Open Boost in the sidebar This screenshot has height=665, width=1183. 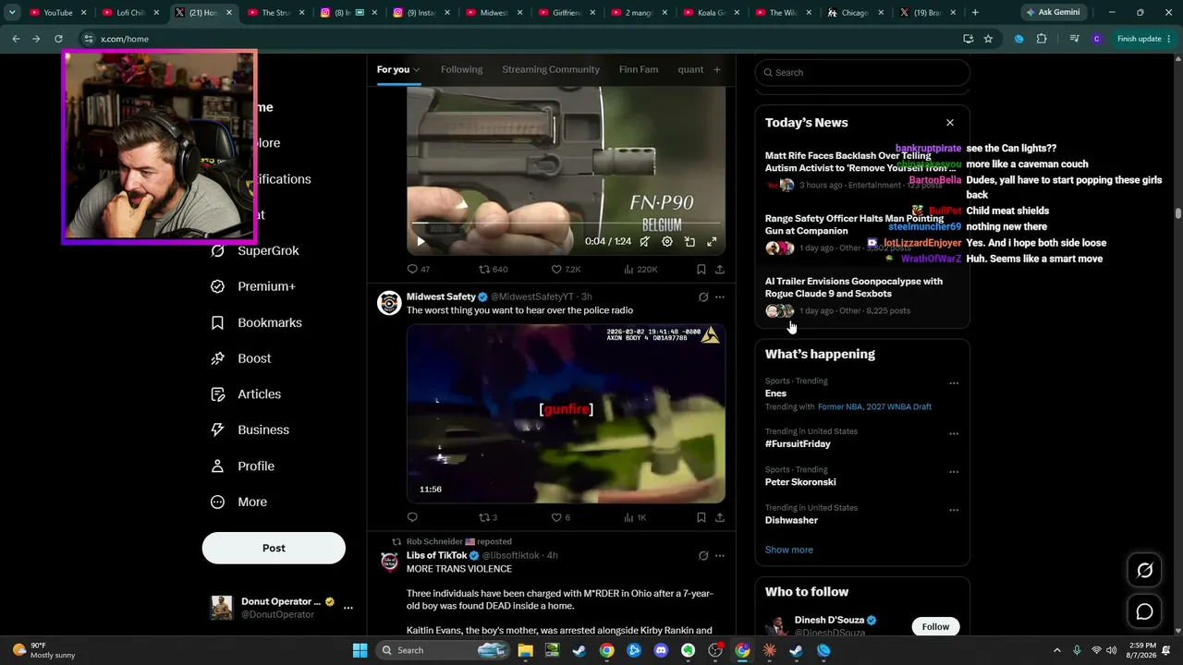click(241, 358)
